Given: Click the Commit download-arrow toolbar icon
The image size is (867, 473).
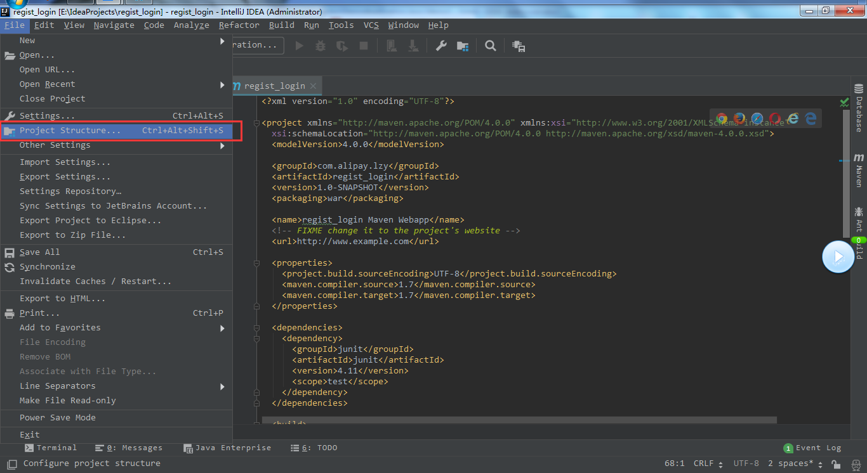Looking at the screenshot, I should click(413, 46).
